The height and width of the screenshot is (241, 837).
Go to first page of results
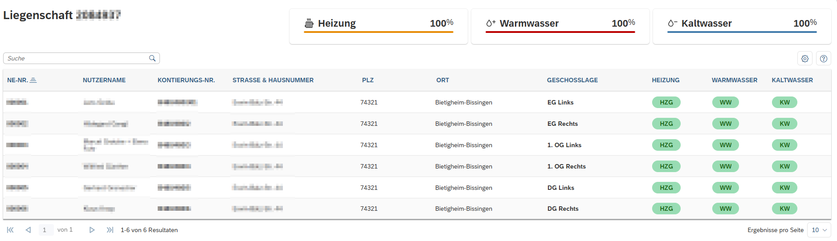tap(10, 230)
